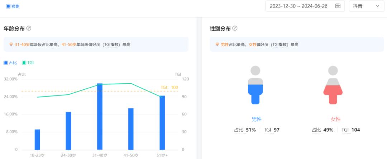Click the 32.00% axis label
Viewport: 387px width, 159px height.
[x=11, y=79]
